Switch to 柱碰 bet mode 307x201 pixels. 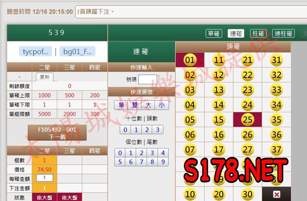pyautogui.click(x=258, y=34)
